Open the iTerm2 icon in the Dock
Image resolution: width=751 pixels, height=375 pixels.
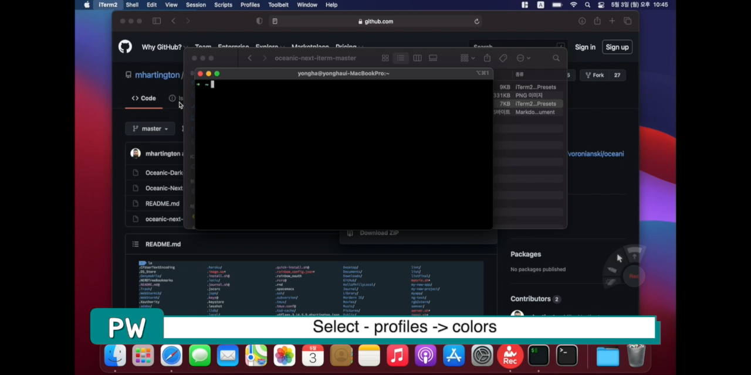click(x=539, y=356)
